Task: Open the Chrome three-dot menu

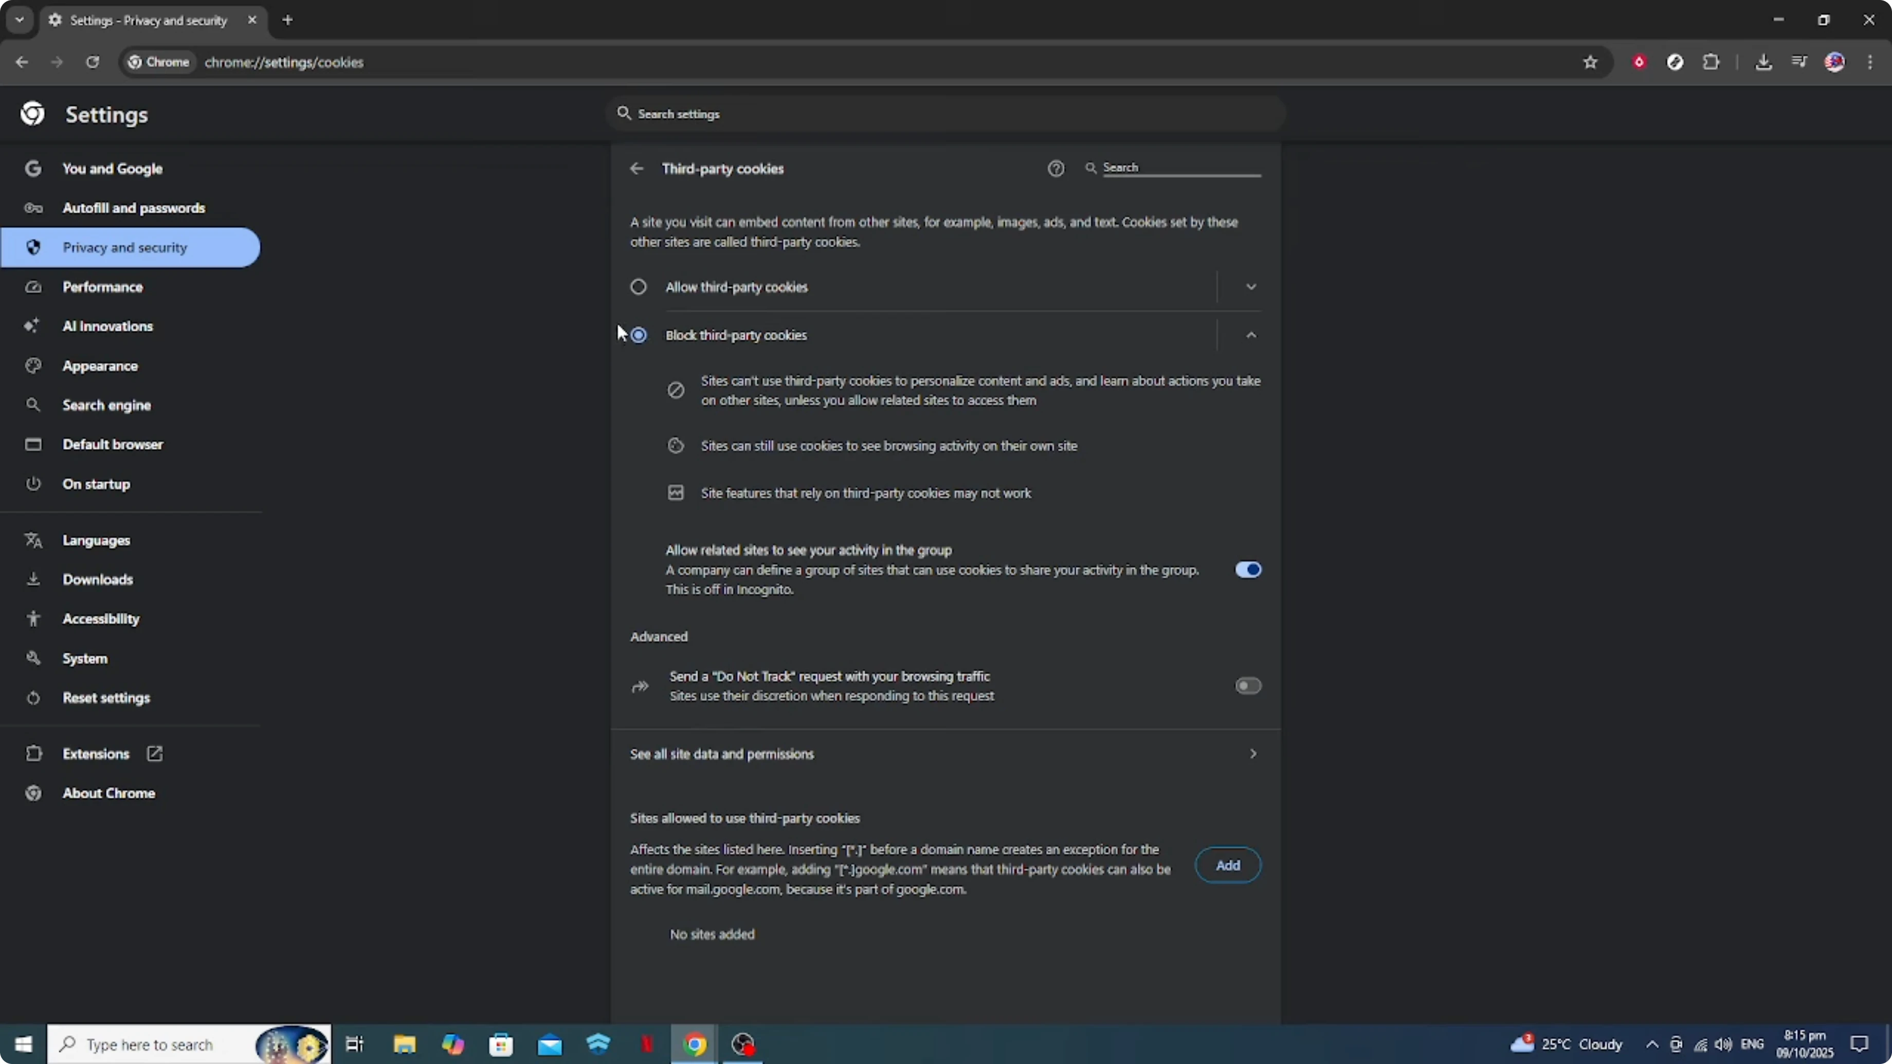Action: tap(1870, 62)
